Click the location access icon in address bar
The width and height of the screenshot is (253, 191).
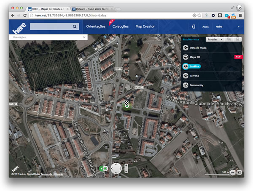[x=194, y=16]
